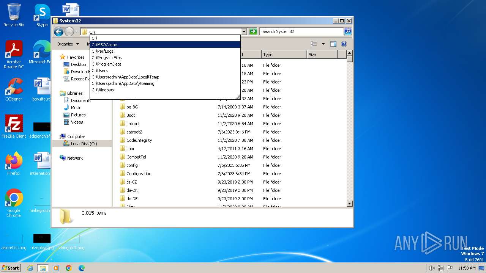Select Network in navigation pane

(75, 158)
